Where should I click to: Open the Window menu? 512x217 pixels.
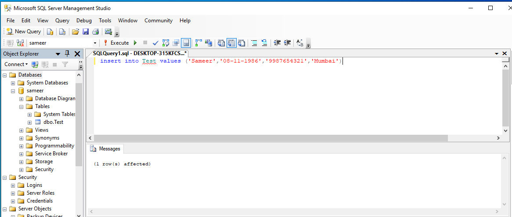[128, 21]
